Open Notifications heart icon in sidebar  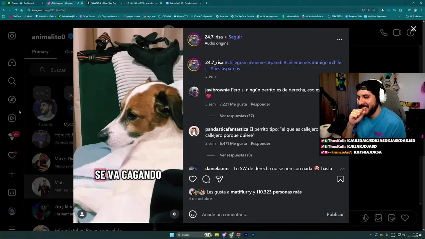(12, 155)
